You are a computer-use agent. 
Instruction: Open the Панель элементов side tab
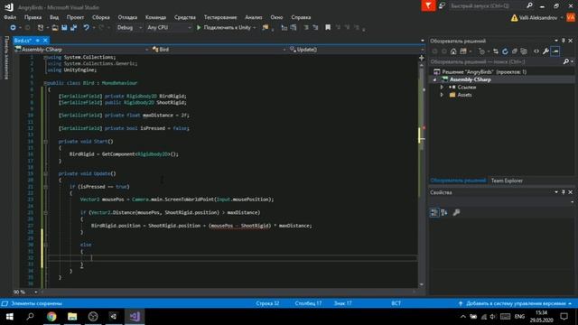click(6, 58)
